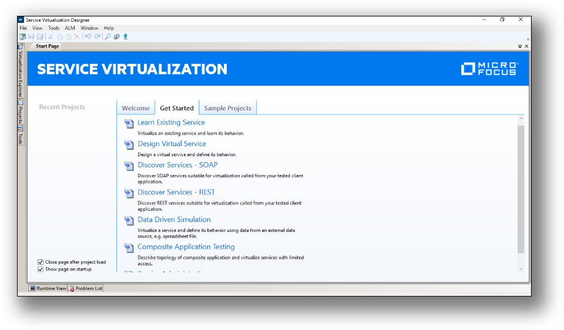Click the Cut scissors icon
Screen dimensions: 564x330
pyautogui.click(x=51, y=36)
